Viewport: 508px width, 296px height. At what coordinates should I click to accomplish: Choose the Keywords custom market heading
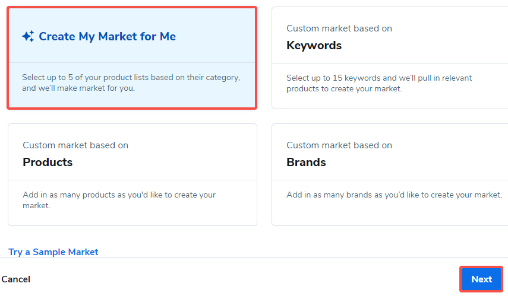314,46
